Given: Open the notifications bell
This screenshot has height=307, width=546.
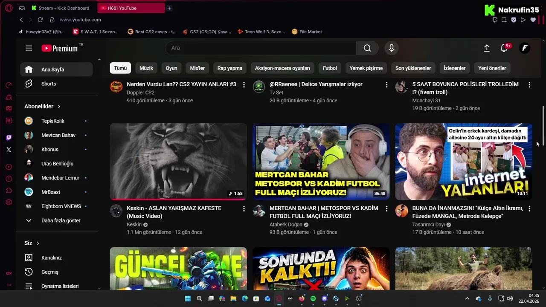Looking at the screenshot, I should coord(504,48).
